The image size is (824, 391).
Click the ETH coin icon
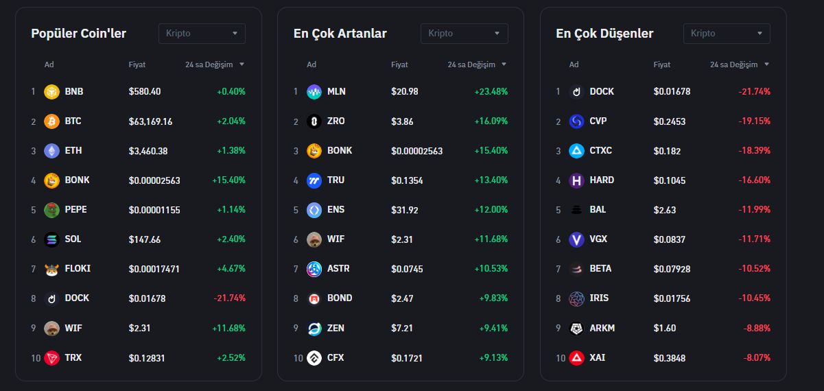pos(51,151)
